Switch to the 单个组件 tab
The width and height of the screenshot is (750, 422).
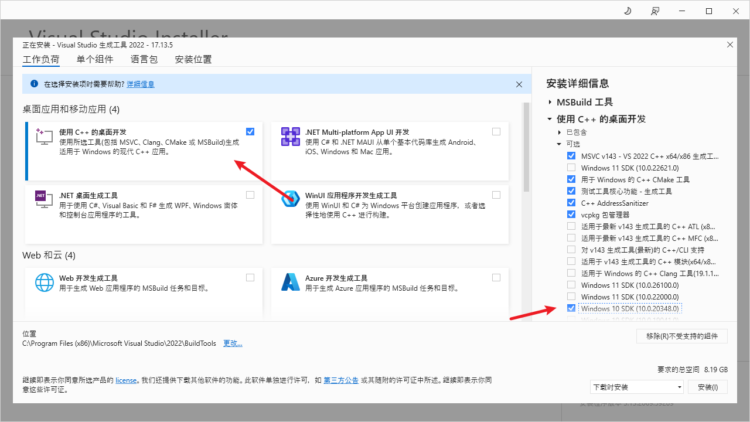click(96, 59)
